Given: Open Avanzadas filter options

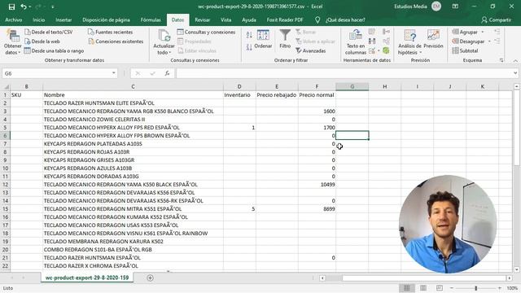Looking at the screenshot, I should click(311, 50).
